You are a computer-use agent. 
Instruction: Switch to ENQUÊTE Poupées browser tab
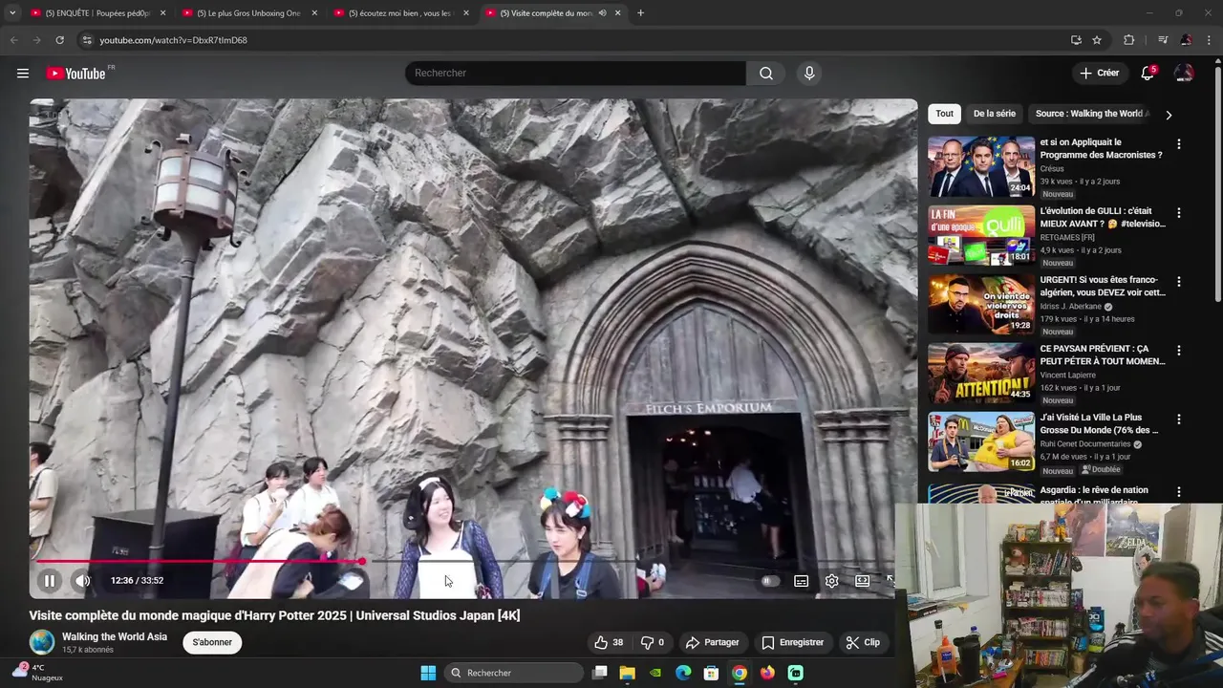(x=96, y=13)
